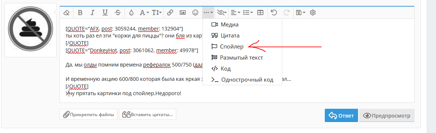Click the Вставить цитаты button
This screenshot has height=133, width=436.
coord(148,114)
